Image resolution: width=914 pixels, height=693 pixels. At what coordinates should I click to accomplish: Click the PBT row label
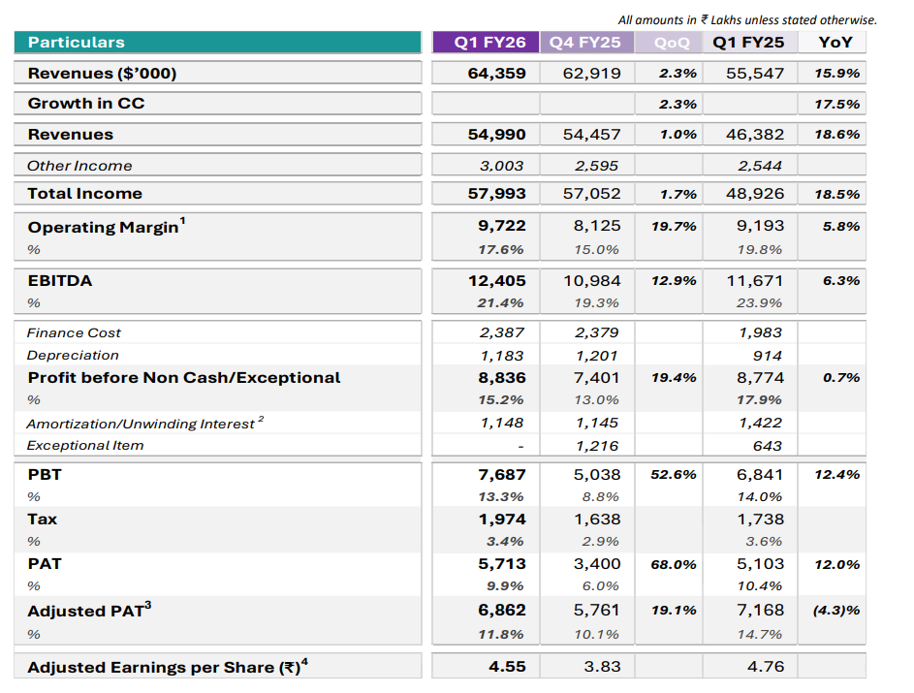point(45,474)
